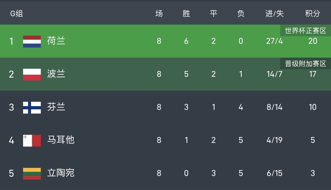The height and width of the screenshot is (190, 331).
Task: Click the 进/失 goals column header
Action: 274,14
